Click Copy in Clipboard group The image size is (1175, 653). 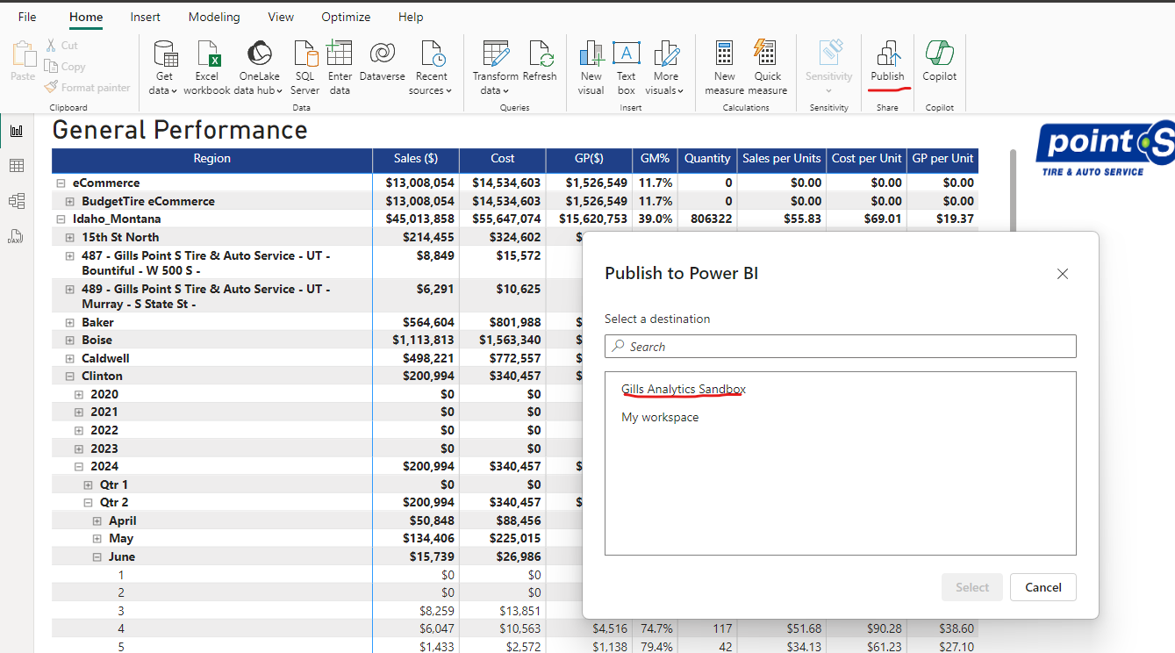click(65, 67)
